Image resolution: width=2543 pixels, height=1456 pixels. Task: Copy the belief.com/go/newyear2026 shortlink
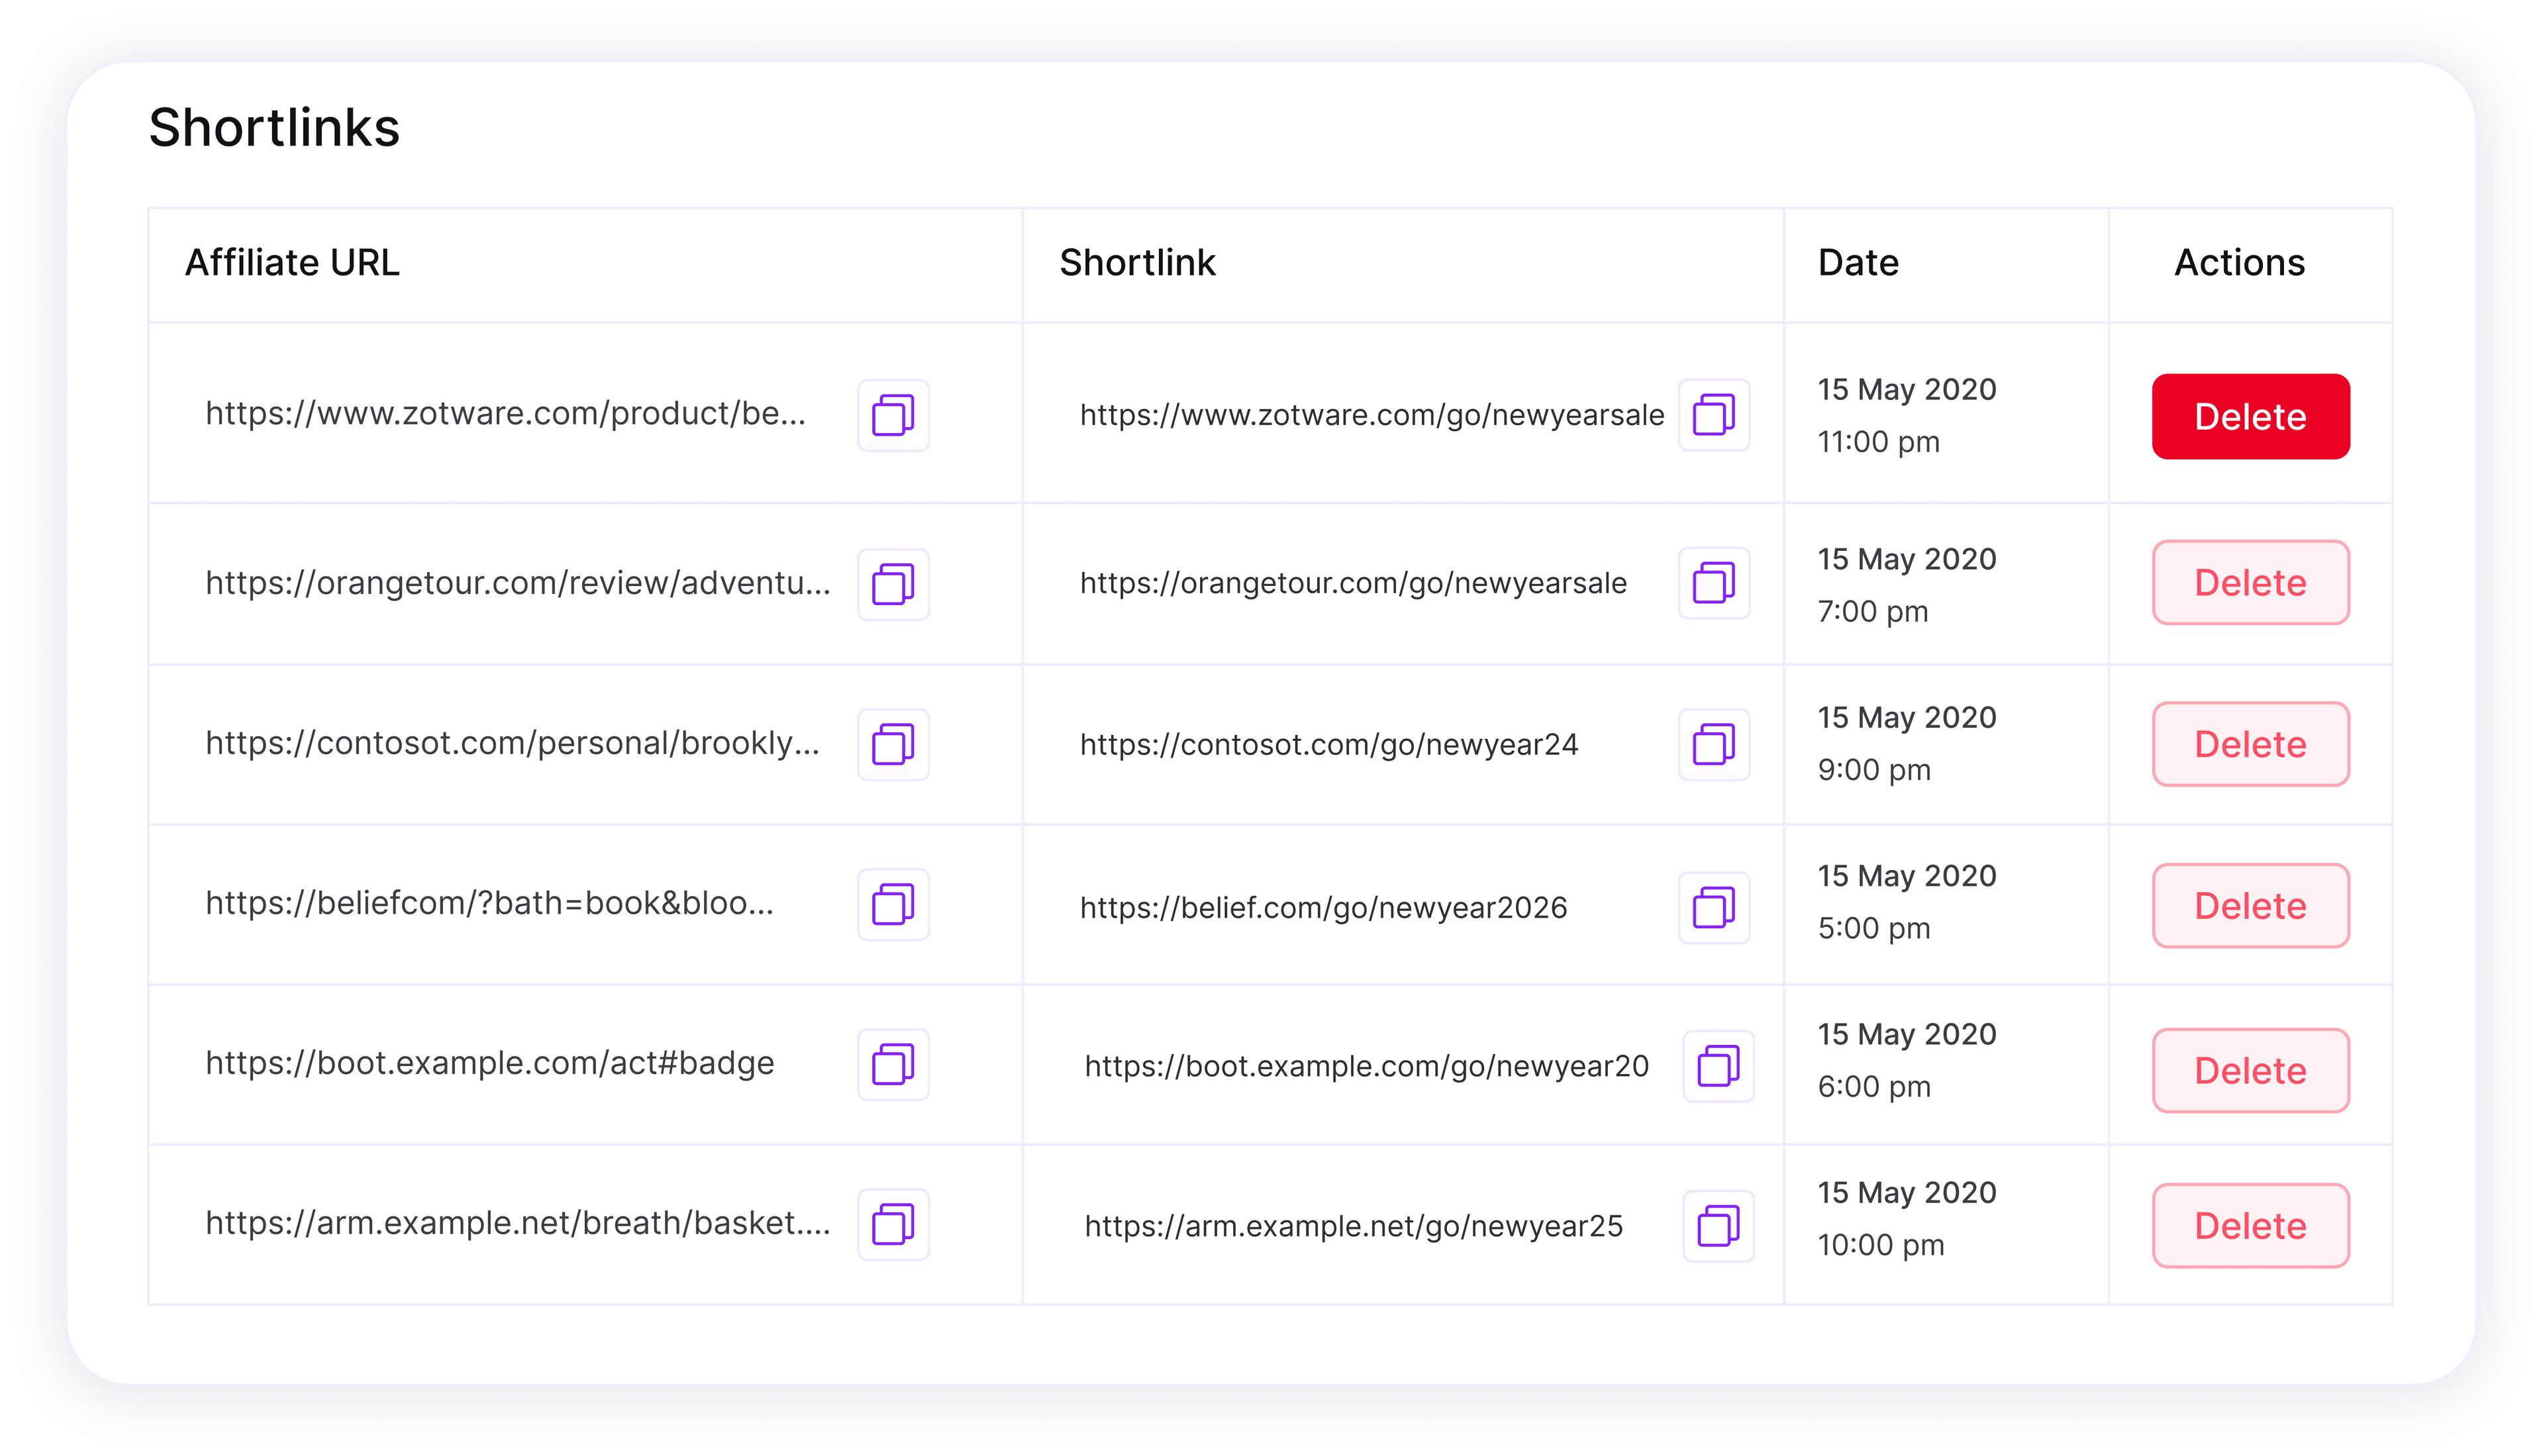(1716, 906)
